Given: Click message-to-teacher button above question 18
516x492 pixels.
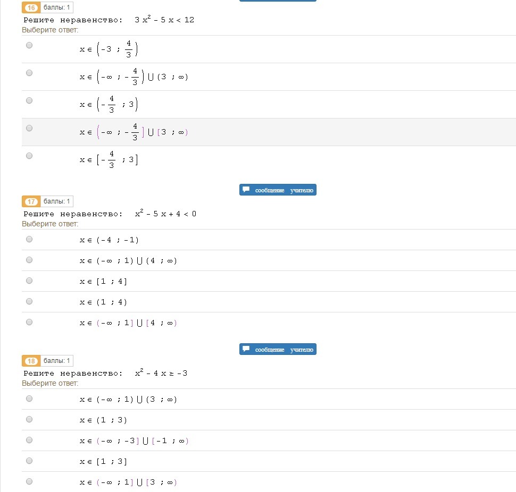Looking at the screenshot, I should (x=278, y=350).
